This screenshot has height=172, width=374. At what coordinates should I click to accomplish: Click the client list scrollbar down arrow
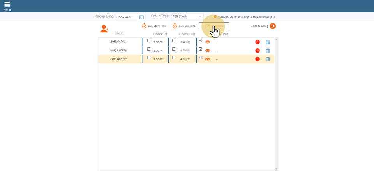click(276, 169)
